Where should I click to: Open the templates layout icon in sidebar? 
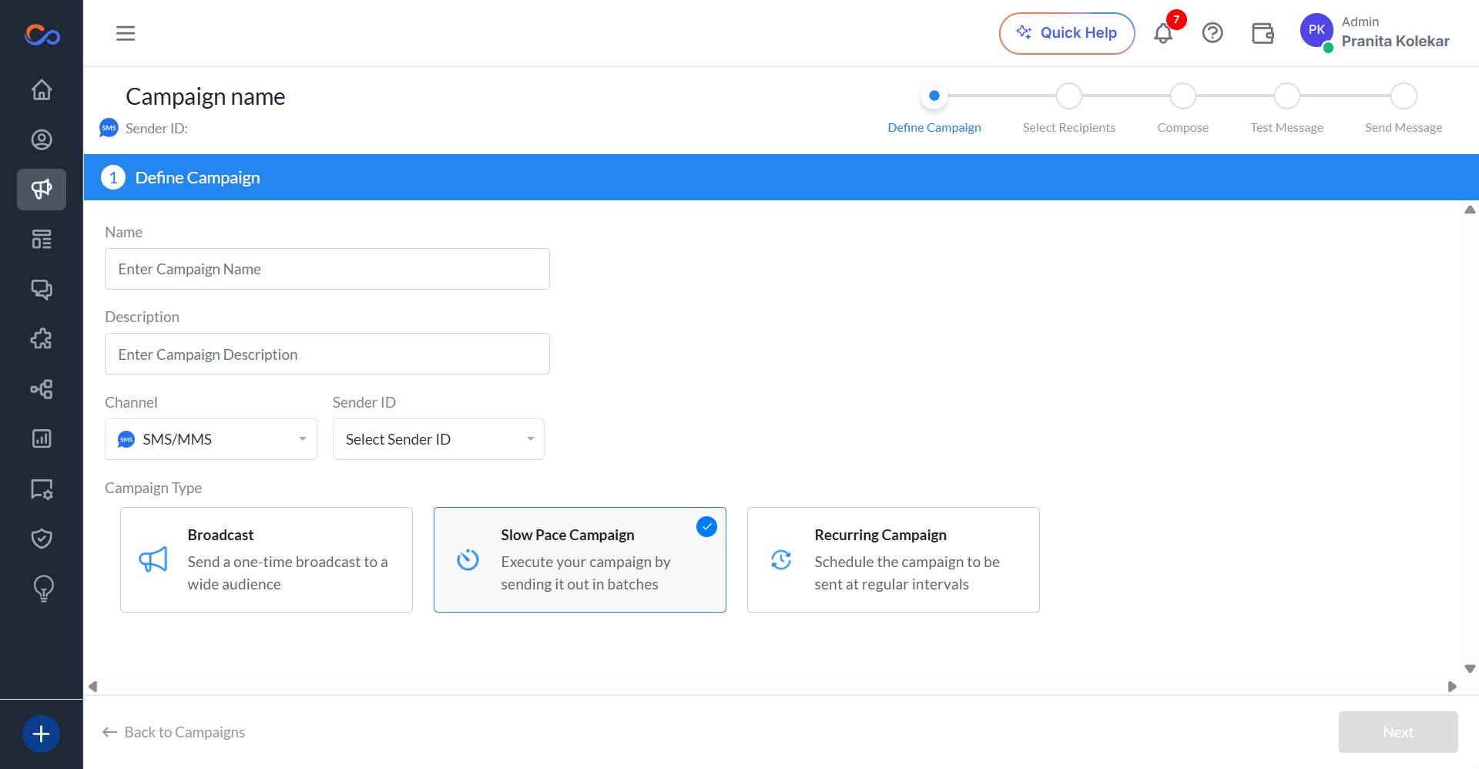[x=42, y=240]
